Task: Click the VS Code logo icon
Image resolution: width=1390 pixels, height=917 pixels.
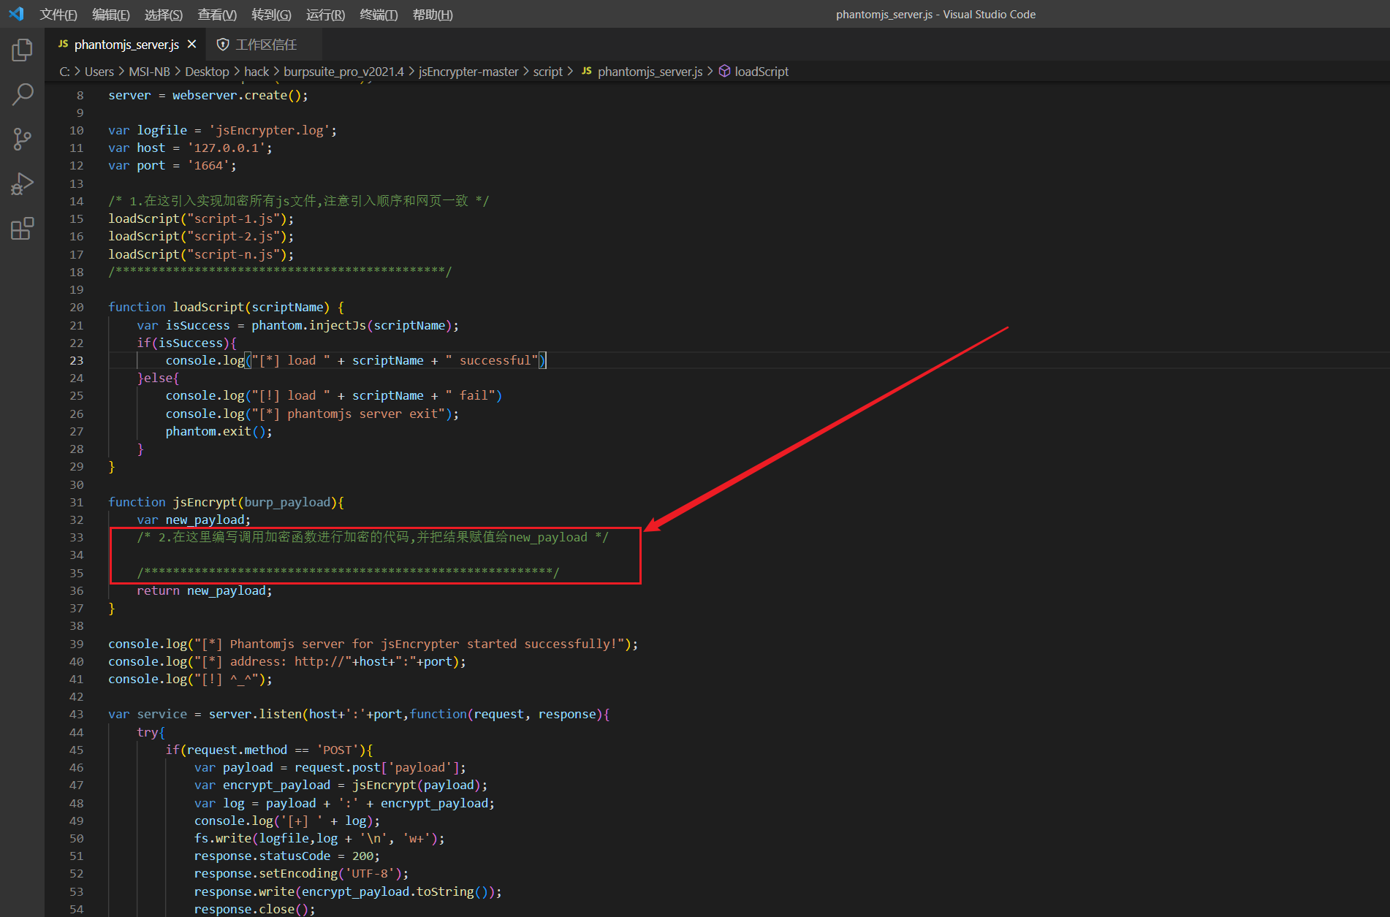Action: (16, 14)
